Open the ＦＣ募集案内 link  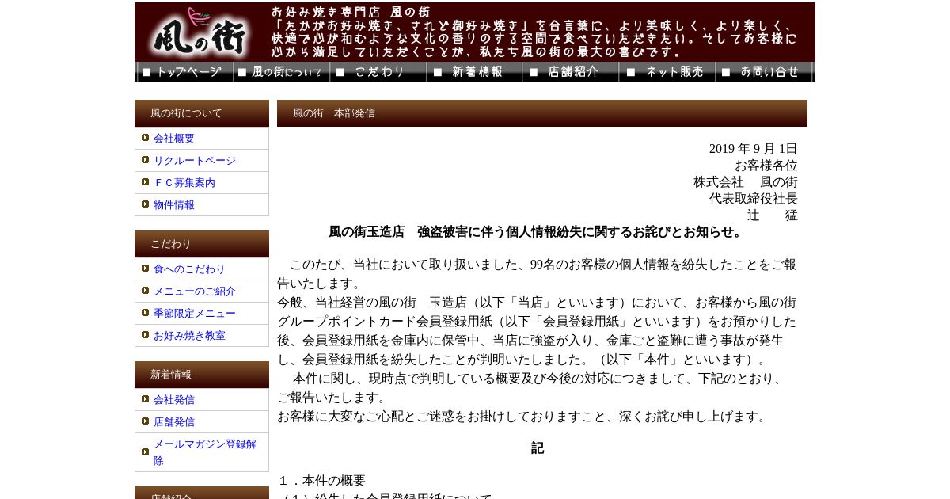[184, 183]
